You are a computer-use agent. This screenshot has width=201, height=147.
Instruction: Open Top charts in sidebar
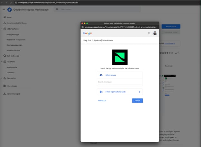point(11,62)
